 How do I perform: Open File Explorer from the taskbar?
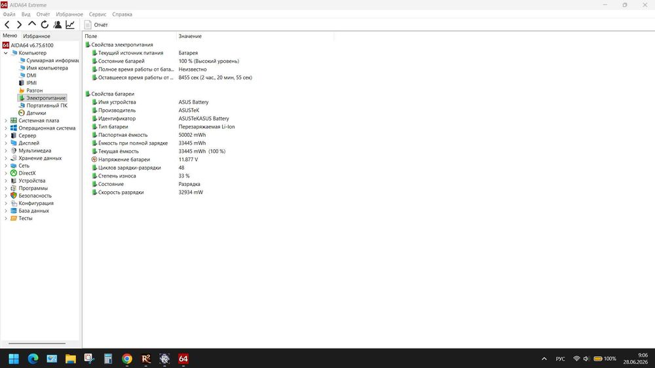coord(71,359)
